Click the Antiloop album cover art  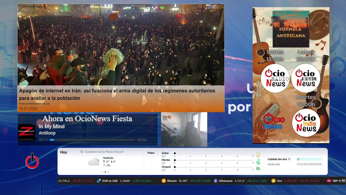[26, 132]
